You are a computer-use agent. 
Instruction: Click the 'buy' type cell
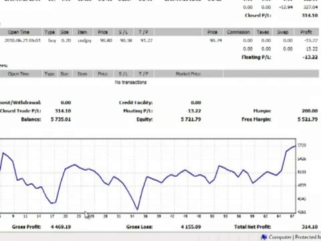click(x=51, y=40)
